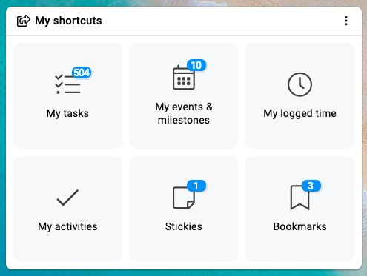The image size is (367, 276).
Task: Open the bookmark ribbon icon
Action: 300,198
